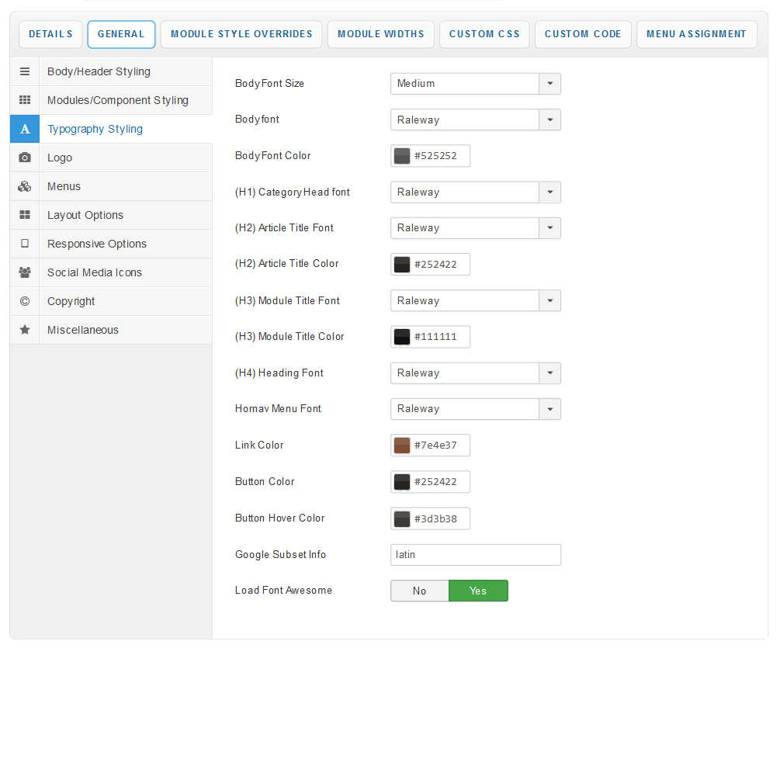Go to the Menu Assignment tab
780x780 pixels.
click(696, 34)
